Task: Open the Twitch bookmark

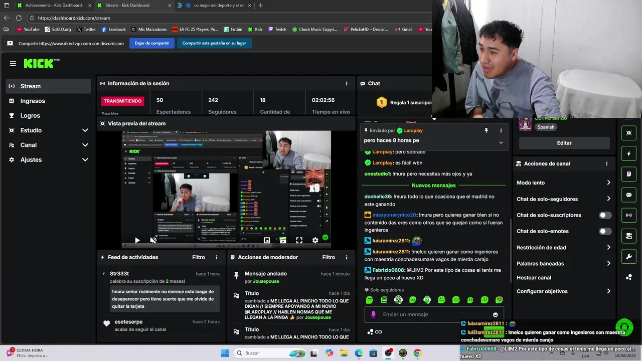Action: pyautogui.click(x=277, y=29)
